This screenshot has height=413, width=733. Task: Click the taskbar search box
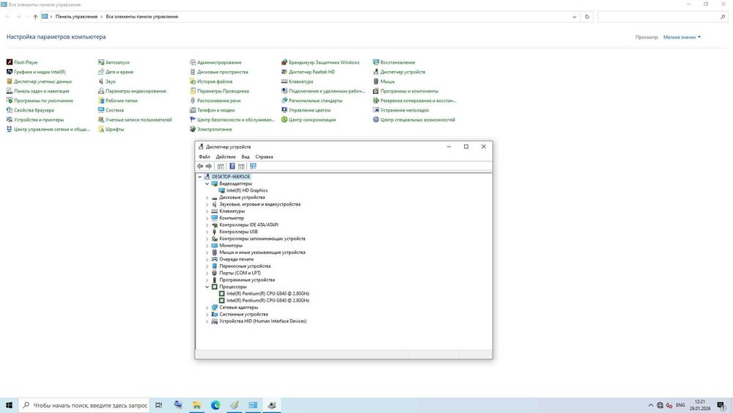(x=84, y=405)
